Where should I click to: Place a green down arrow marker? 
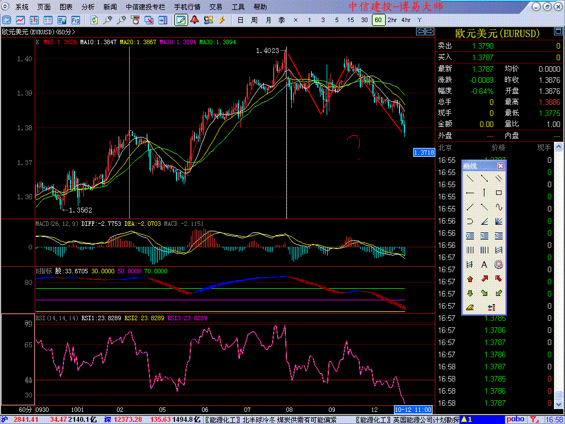point(470,293)
